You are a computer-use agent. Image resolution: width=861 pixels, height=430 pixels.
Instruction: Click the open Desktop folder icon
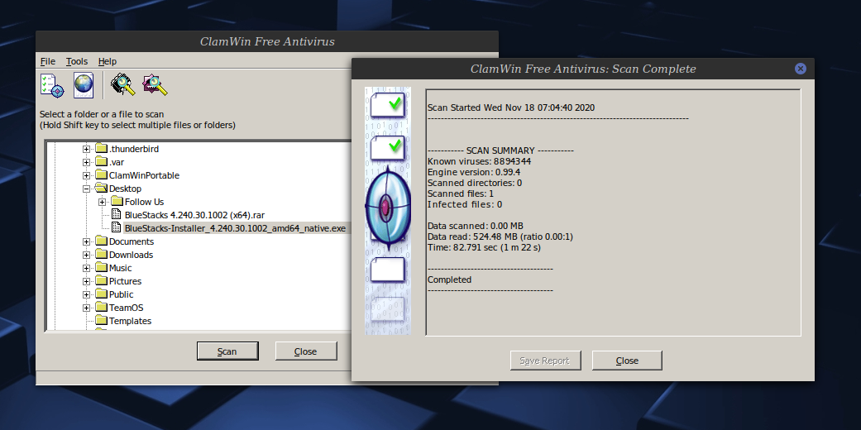[x=101, y=188]
